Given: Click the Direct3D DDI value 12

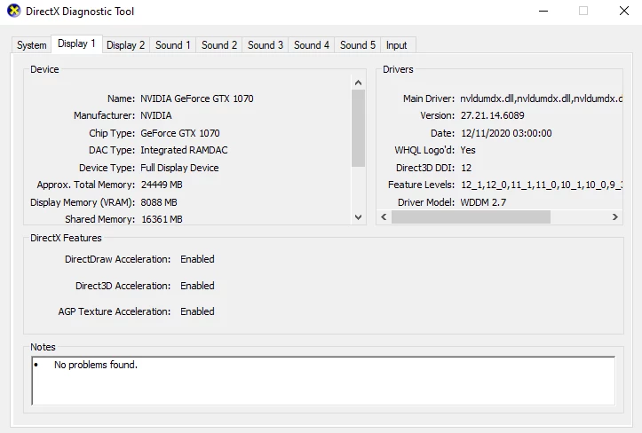Looking at the screenshot, I should pos(466,168).
